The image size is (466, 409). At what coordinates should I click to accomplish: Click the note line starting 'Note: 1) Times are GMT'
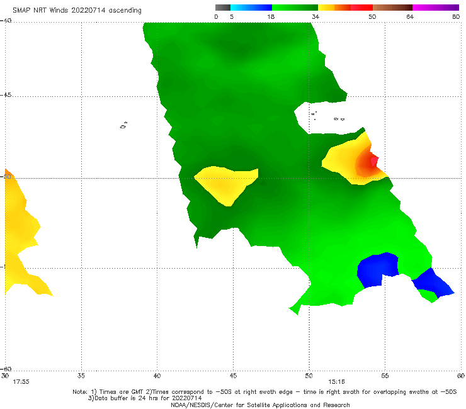point(264,392)
